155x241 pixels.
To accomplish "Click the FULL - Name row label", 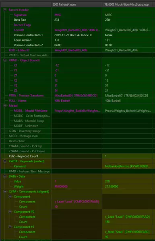I will [x=18, y=101].
